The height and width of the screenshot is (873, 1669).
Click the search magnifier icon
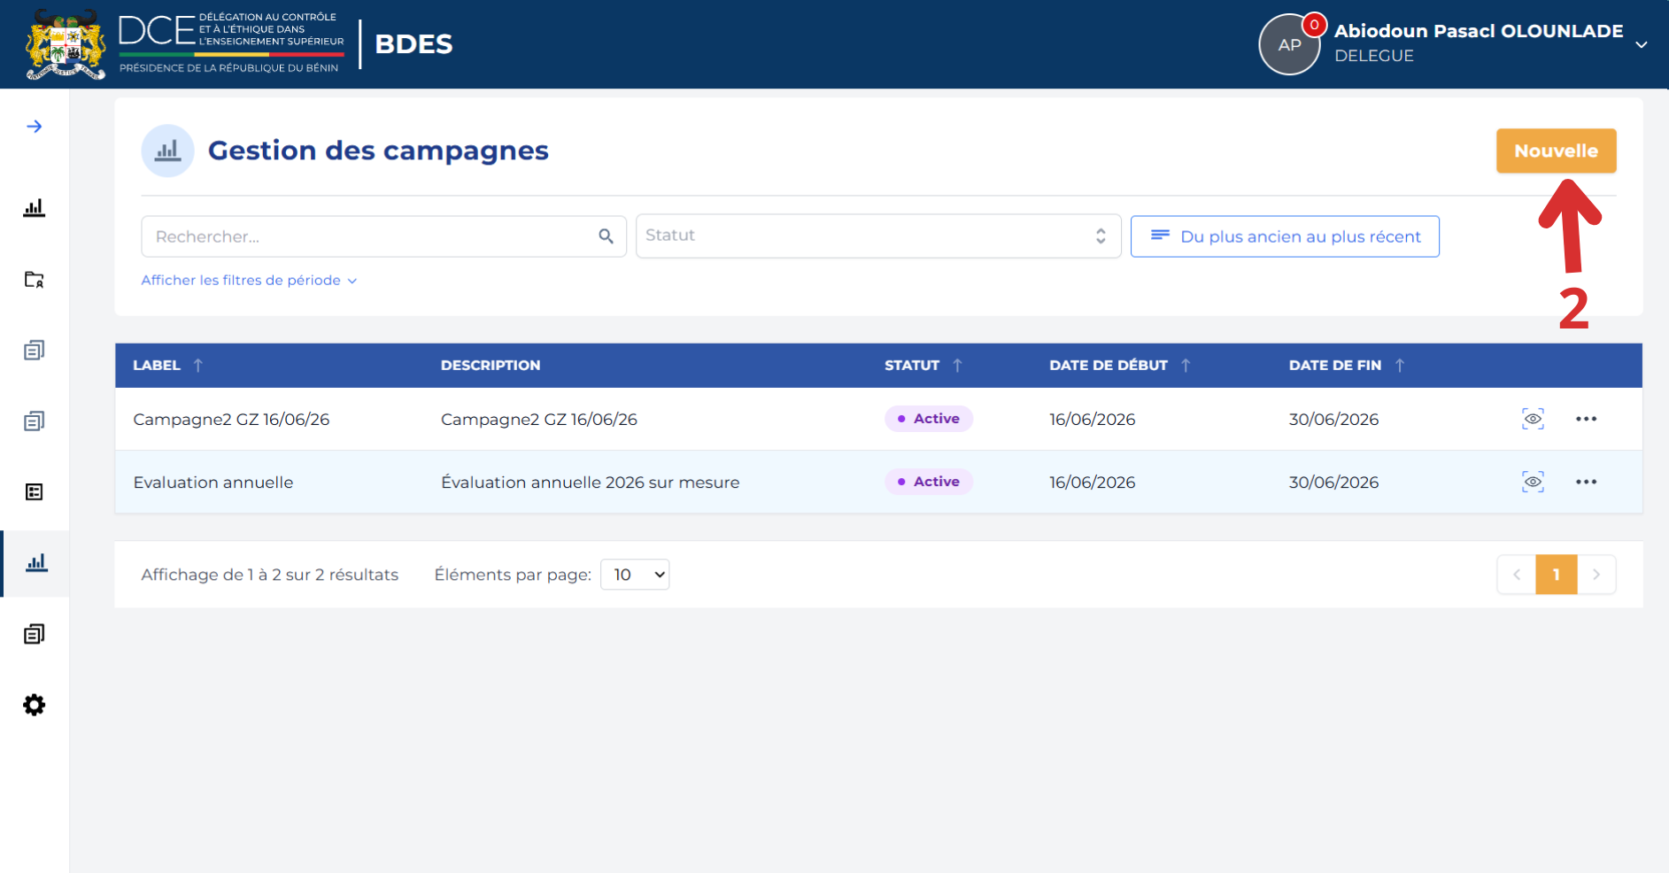[x=606, y=236]
